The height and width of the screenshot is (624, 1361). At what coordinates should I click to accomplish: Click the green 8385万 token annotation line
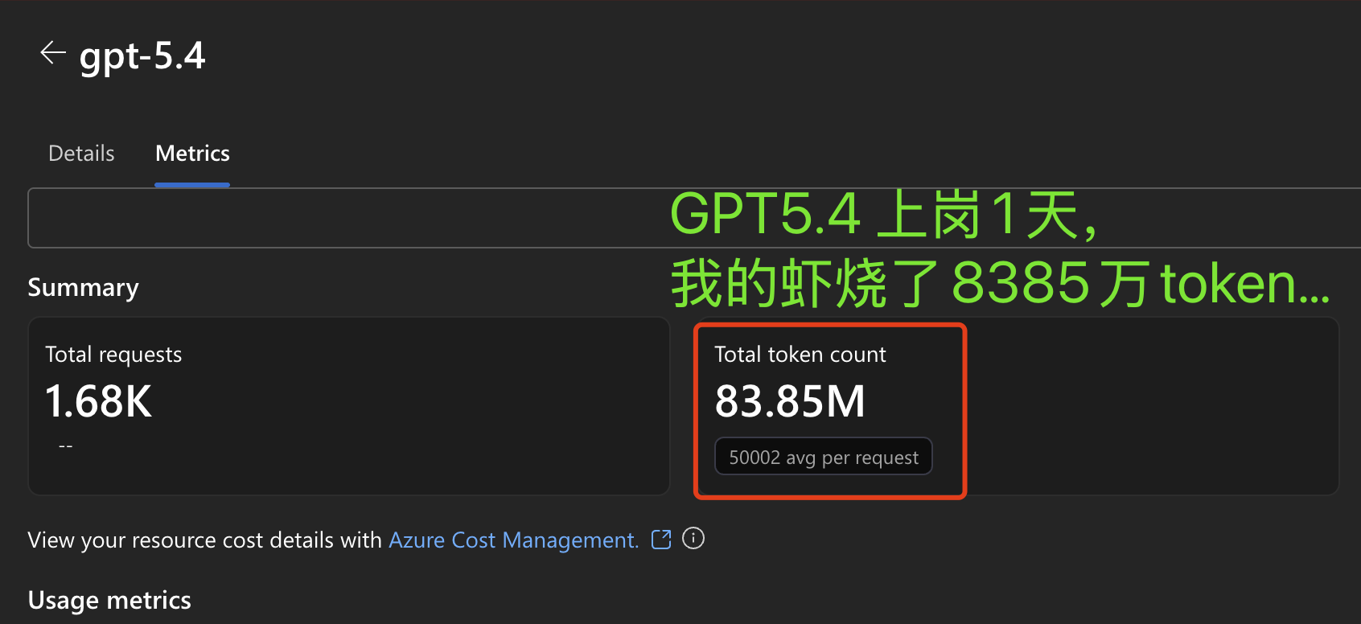coord(1000,284)
